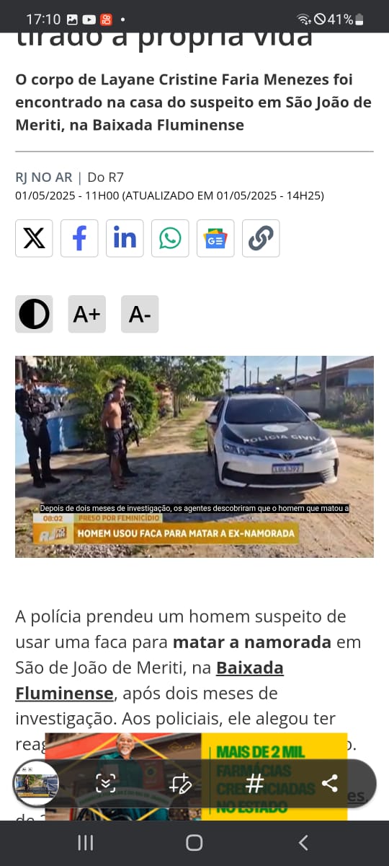
Task: Open the screenshot preview thumbnail
Action: click(x=36, y=783)
